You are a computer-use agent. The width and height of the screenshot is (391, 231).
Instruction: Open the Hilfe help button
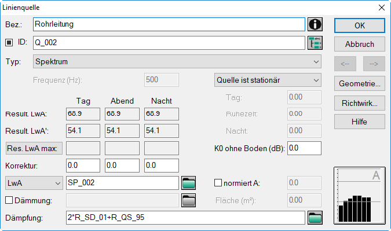(360, 122)
